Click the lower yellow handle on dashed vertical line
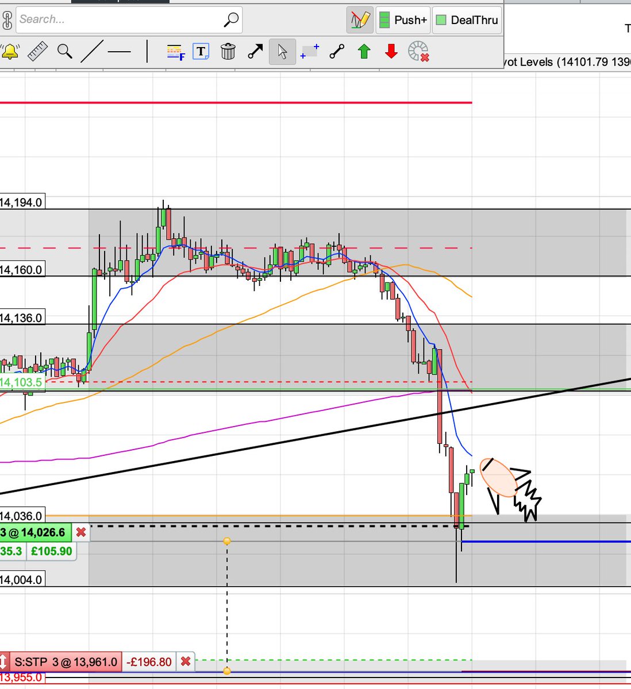Viewport: 631px width, 689px height. coord(227,671)
